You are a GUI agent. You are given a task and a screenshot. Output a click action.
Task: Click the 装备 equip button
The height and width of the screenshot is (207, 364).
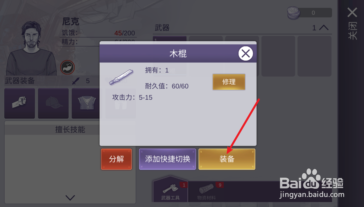click(227, 159)
